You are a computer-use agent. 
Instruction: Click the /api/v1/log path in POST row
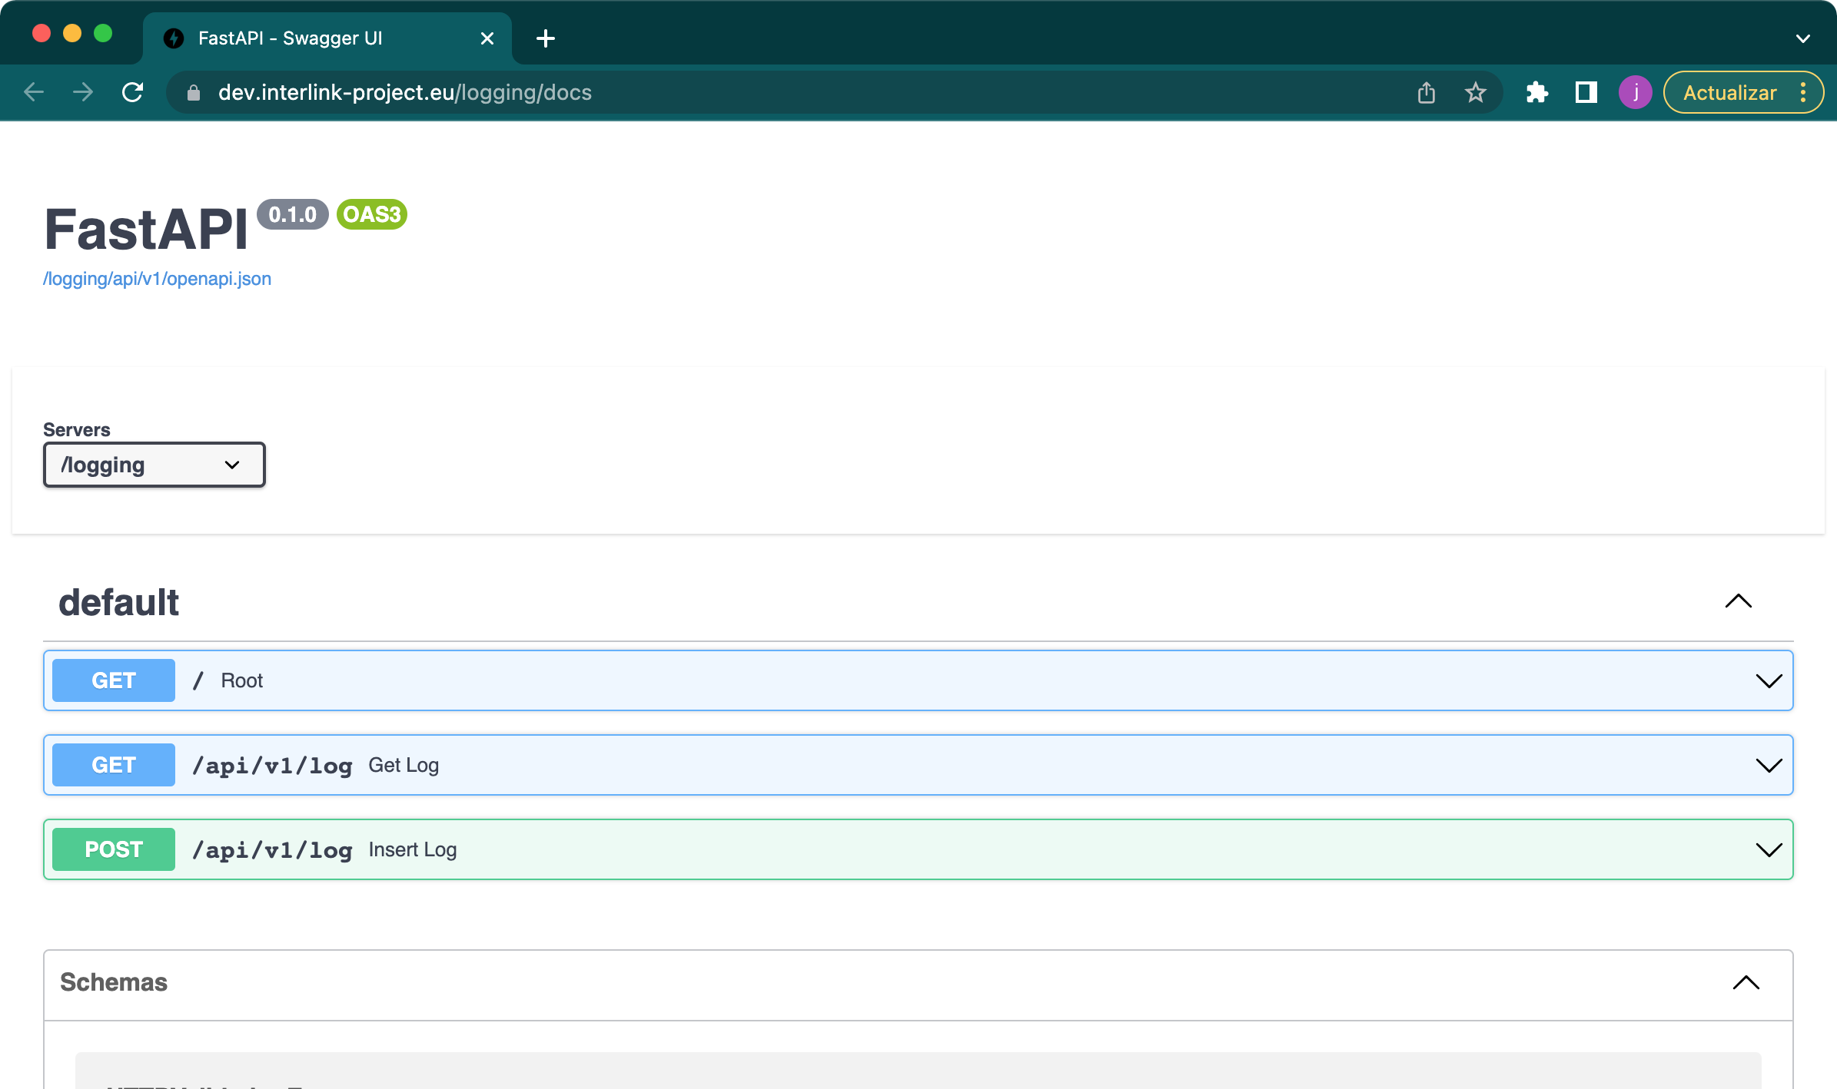(272, 850)
